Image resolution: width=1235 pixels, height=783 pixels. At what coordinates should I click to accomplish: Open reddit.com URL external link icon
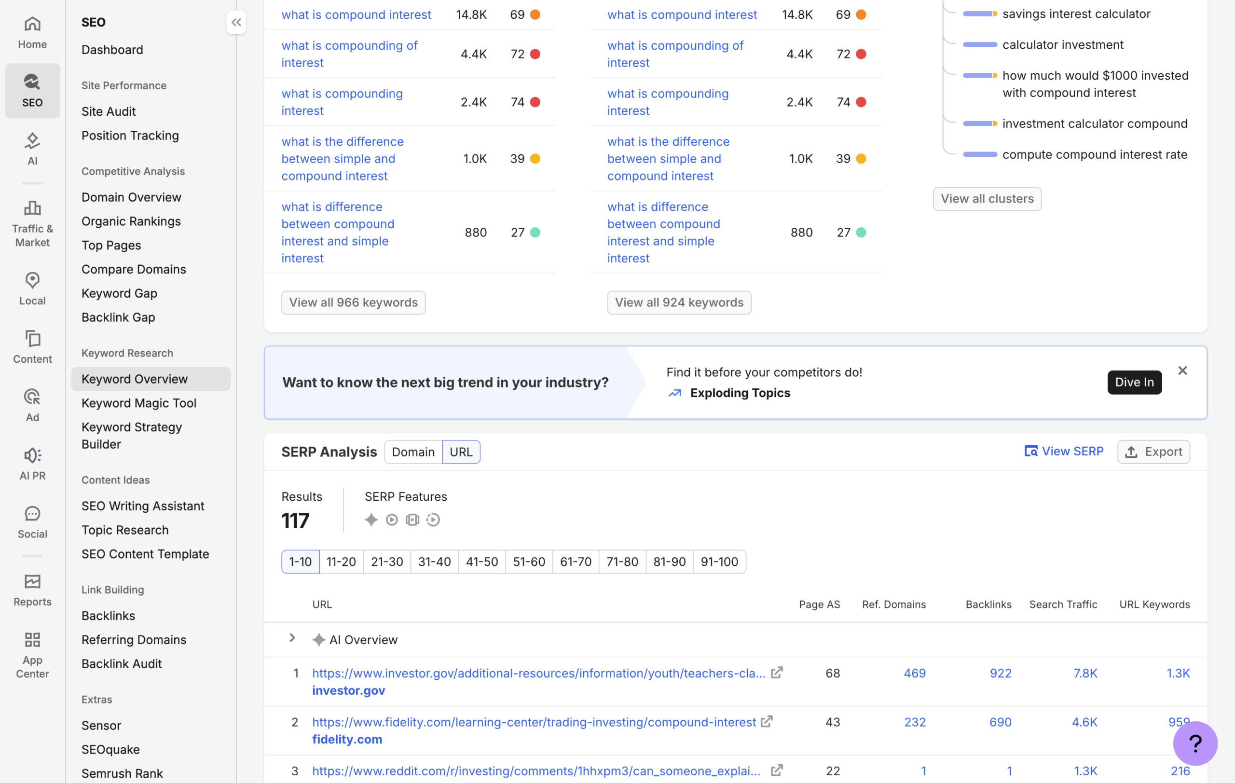pyautogui.click(x=777, y=770)
